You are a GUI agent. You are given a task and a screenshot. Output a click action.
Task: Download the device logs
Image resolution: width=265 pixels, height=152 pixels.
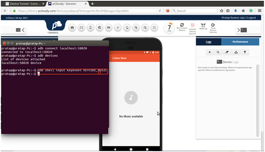pos(236,52)
